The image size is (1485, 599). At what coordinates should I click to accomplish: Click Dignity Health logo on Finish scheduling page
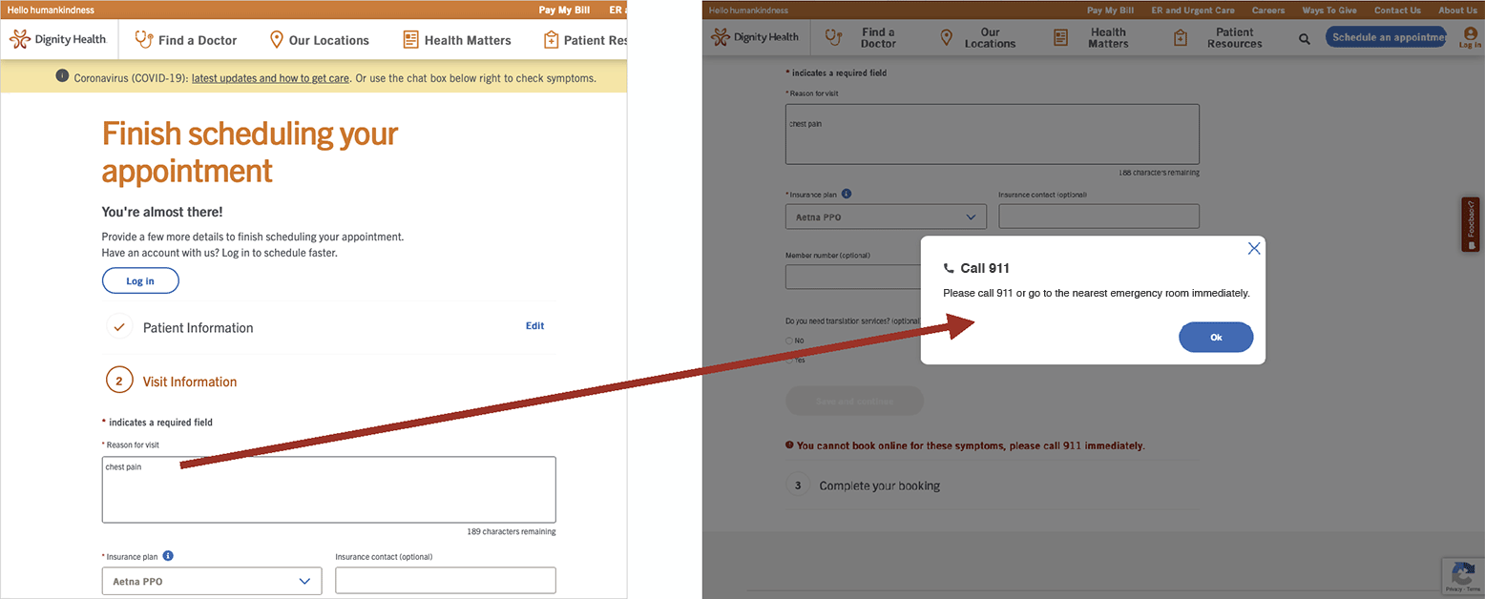57,39
